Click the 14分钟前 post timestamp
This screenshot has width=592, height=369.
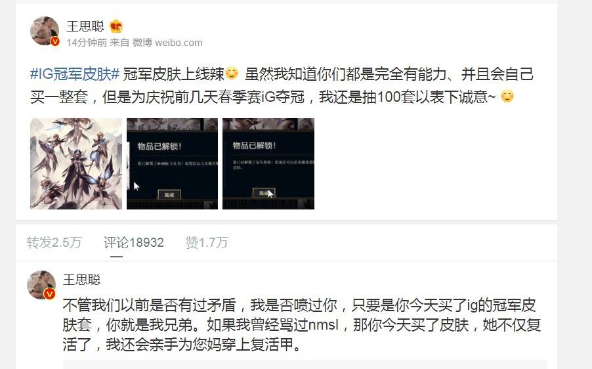point(87,43)
